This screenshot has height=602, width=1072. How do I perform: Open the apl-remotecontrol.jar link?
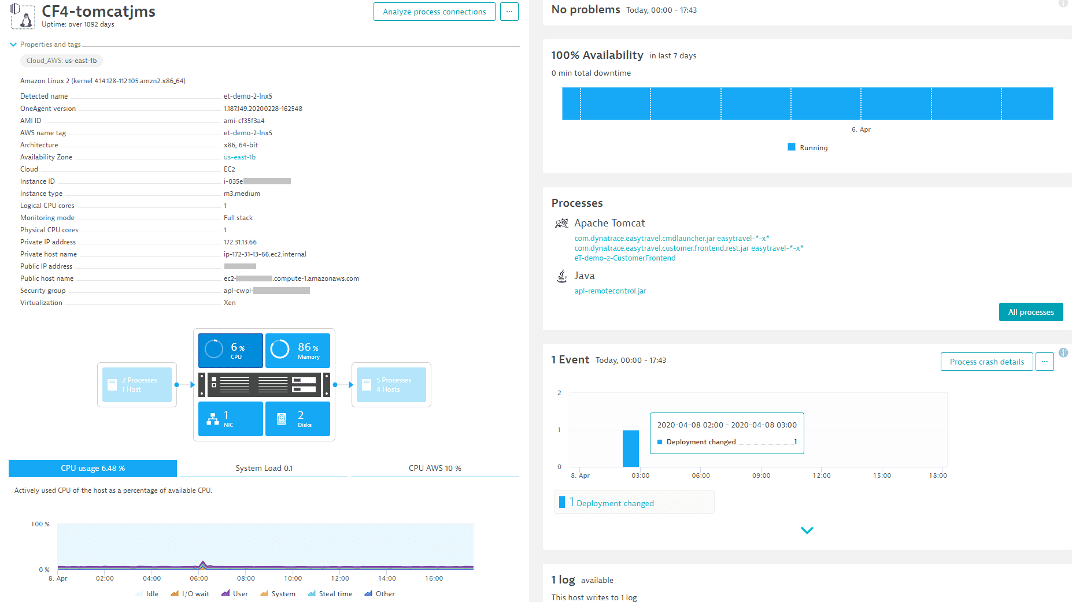[x=610, y=291]
